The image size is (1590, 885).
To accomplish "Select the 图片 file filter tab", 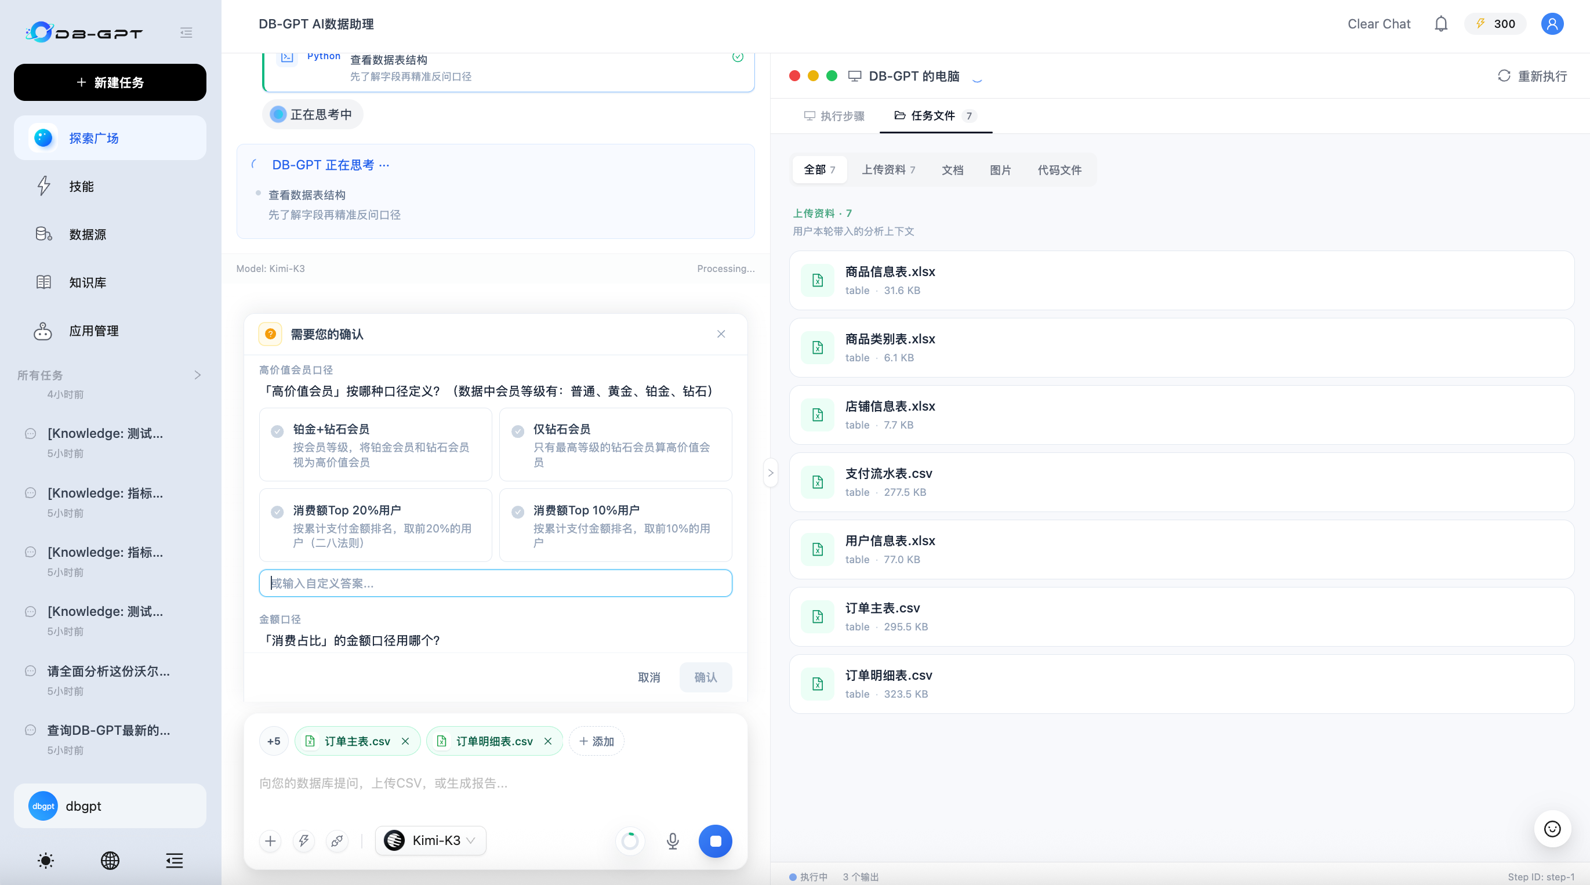I will pyautogui.click(x=1000, y=170).
